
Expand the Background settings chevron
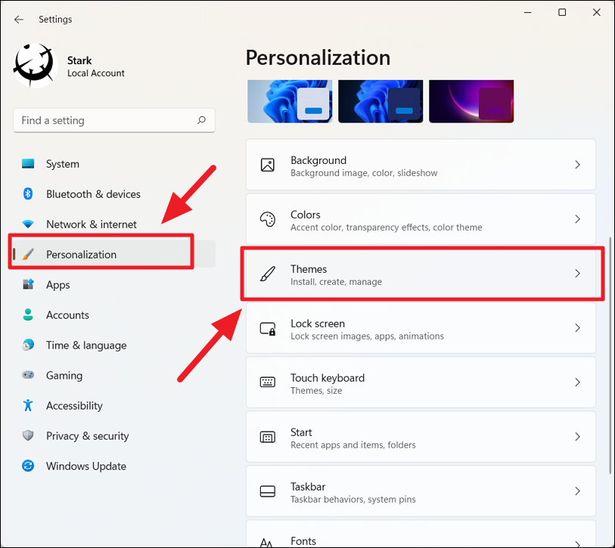(x=577, y=165)
